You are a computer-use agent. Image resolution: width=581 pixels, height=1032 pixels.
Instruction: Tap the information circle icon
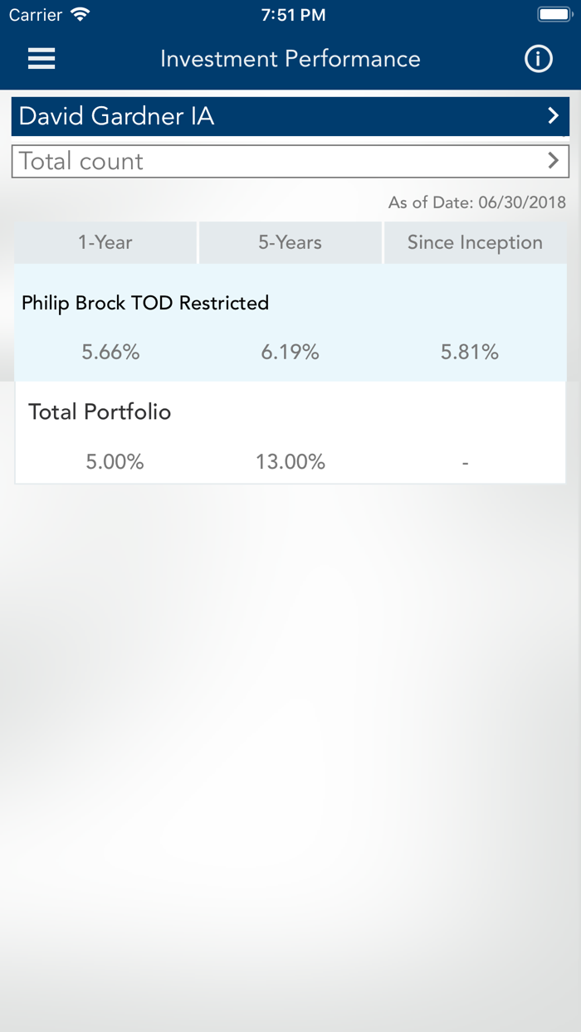pos(539,59)
